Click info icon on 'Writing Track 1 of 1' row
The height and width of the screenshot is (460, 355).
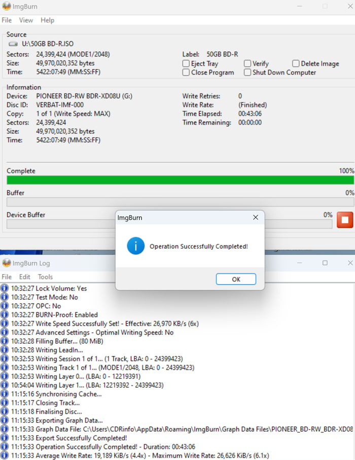(5, 367)
